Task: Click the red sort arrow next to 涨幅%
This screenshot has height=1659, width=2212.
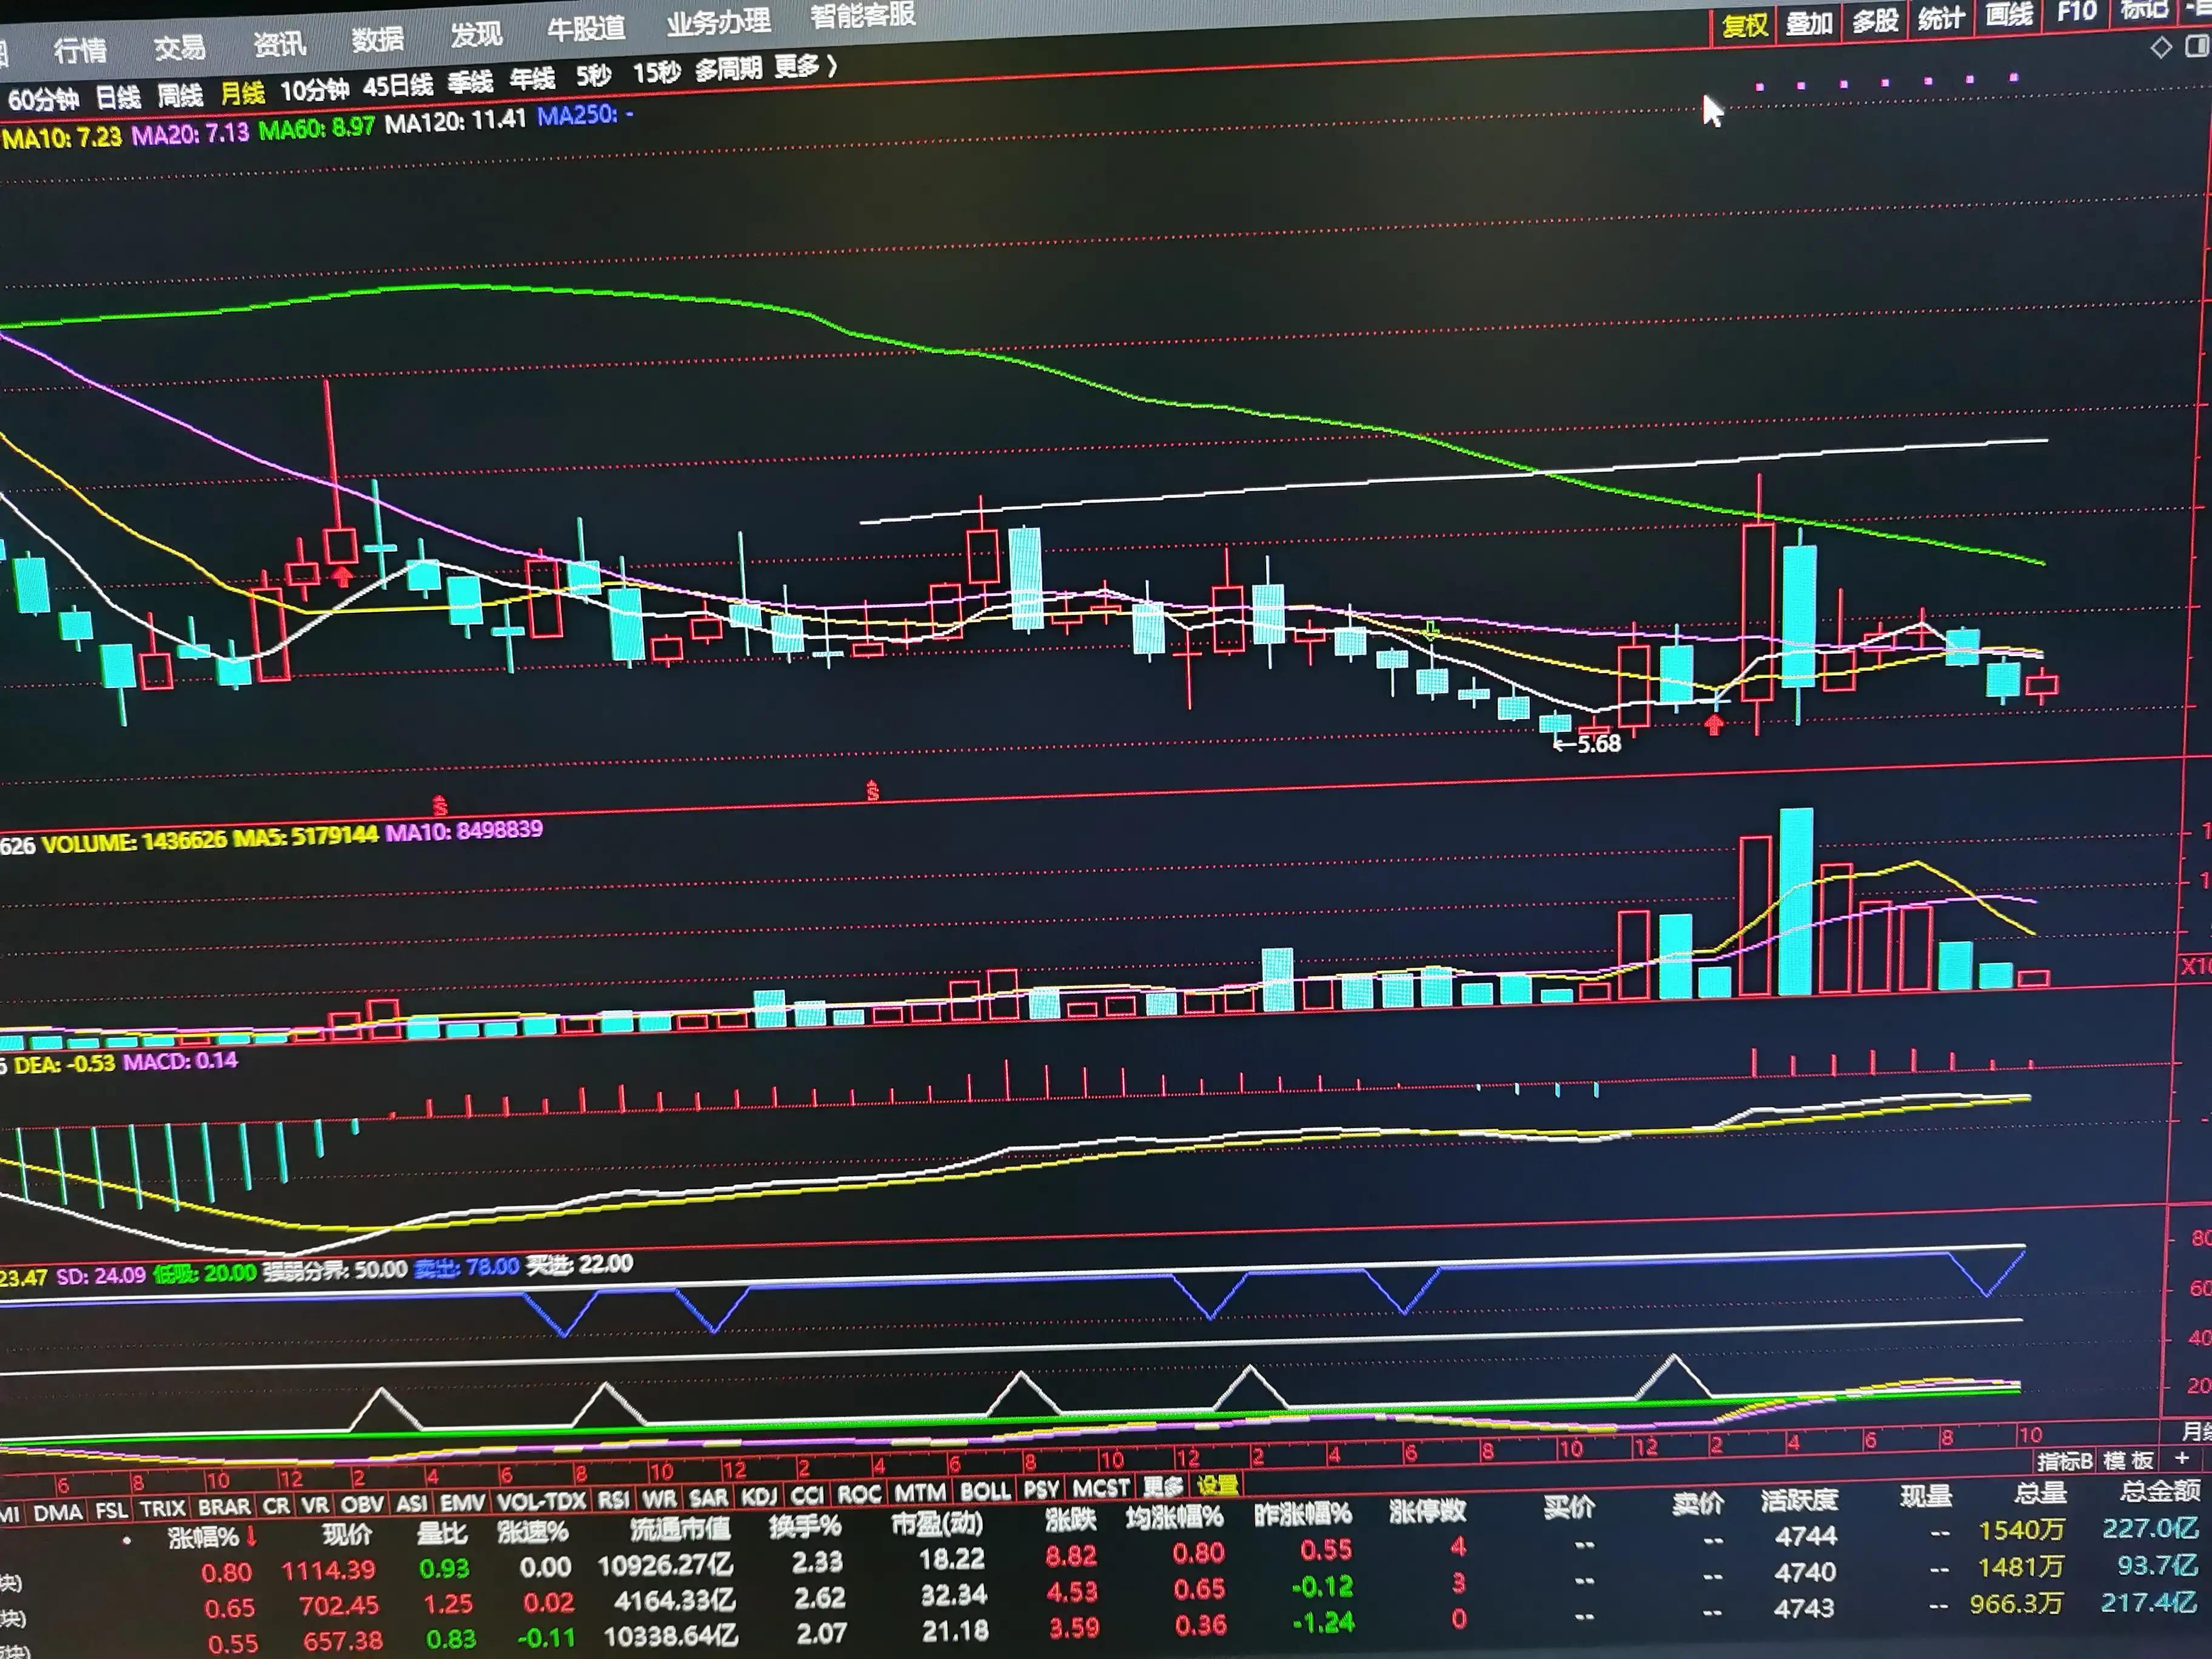Action: tap(251, 1537)
